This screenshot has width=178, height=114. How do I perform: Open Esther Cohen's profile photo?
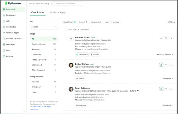pyautogui.click(x=71, y=65)
